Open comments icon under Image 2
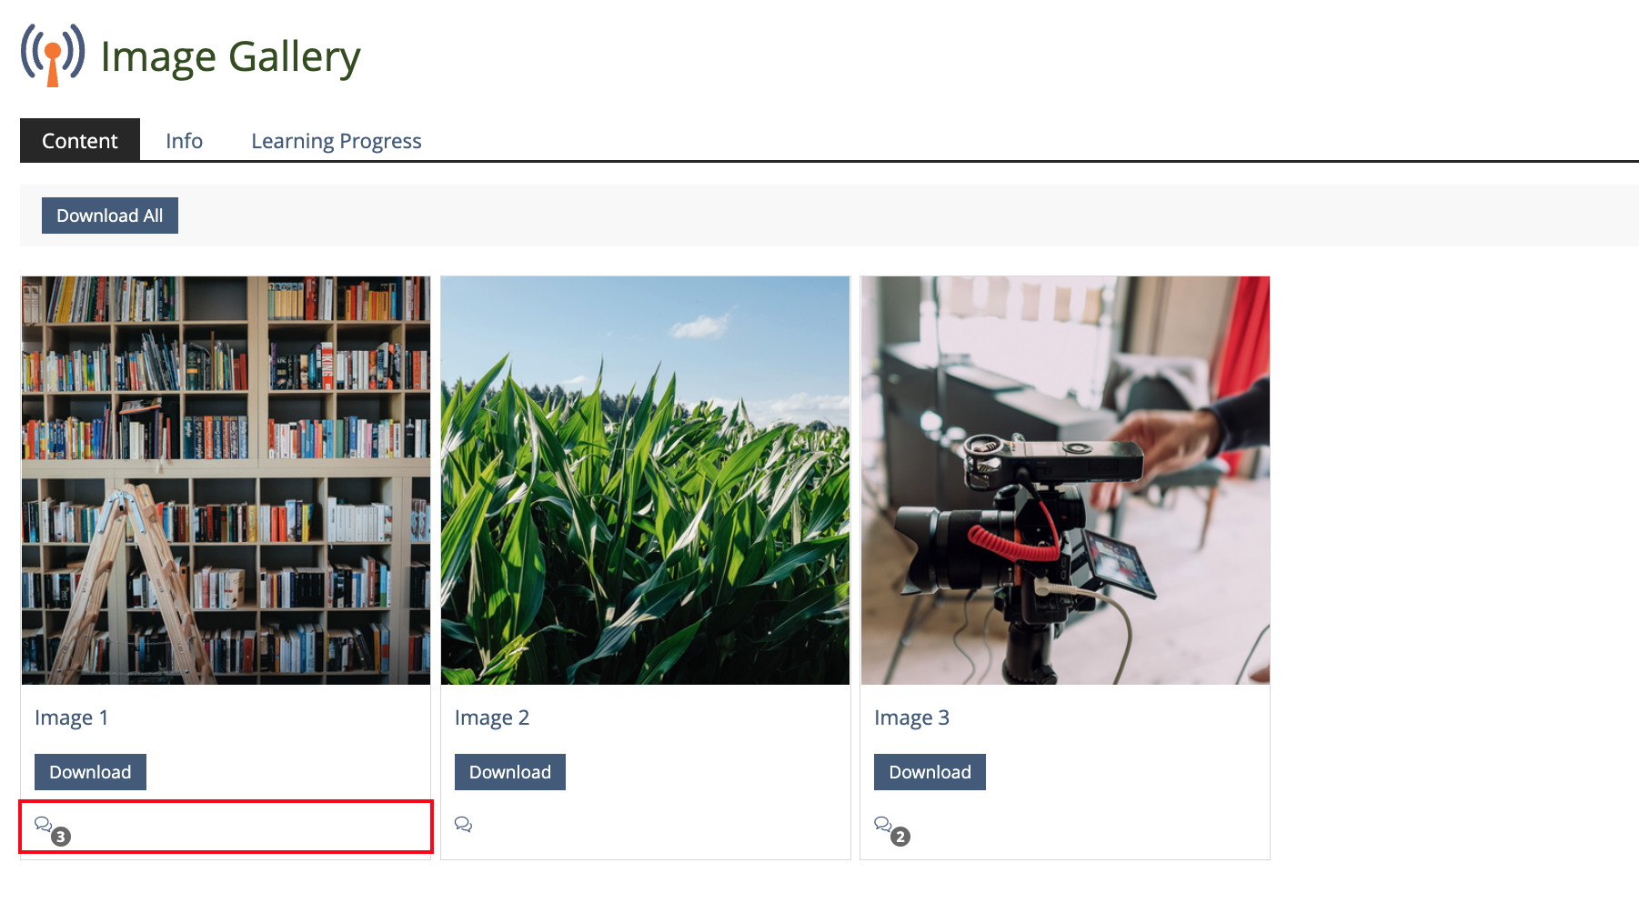 463,824
